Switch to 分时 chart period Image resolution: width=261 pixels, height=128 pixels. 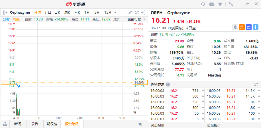[x=37, y=12]
